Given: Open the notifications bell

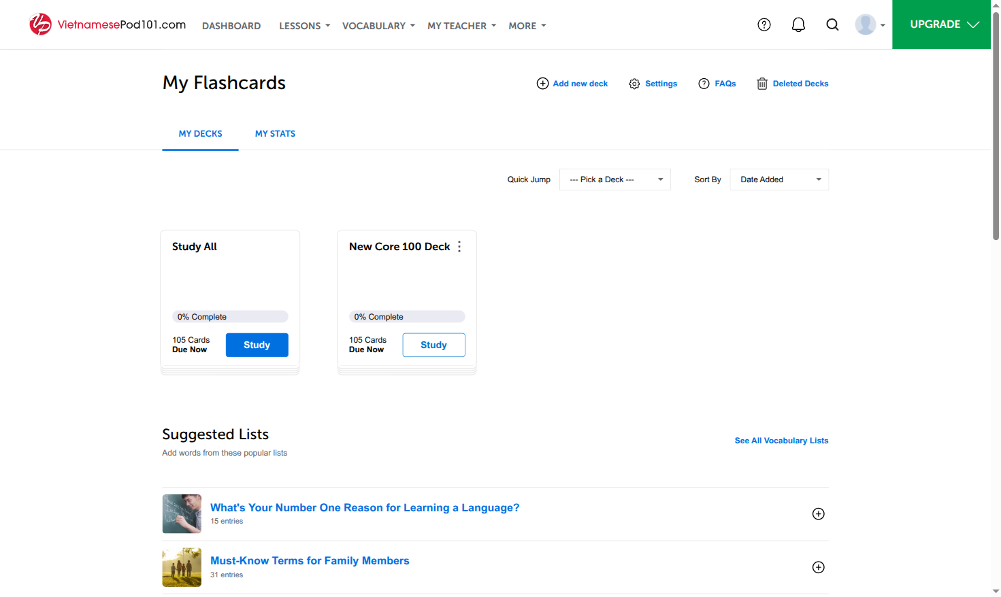Looking at the screenshot, I should (798, 24).
